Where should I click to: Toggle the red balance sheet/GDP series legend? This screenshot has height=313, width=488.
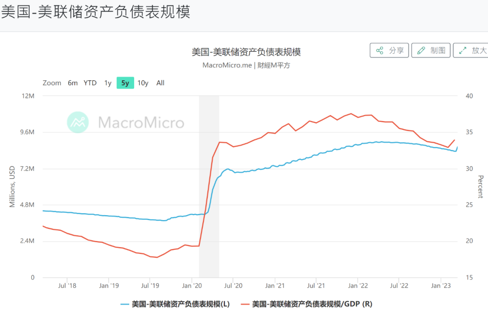[312, 304]
